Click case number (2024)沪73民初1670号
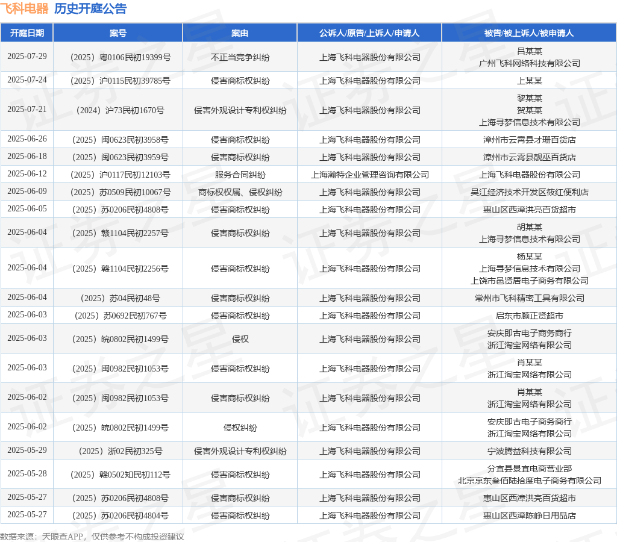Viewport: 617px width, 542px height. click(x=121, y=111)
